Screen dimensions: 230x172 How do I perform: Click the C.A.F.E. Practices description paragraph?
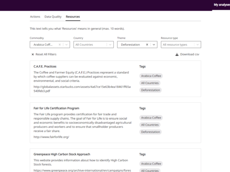click(81, 77)
